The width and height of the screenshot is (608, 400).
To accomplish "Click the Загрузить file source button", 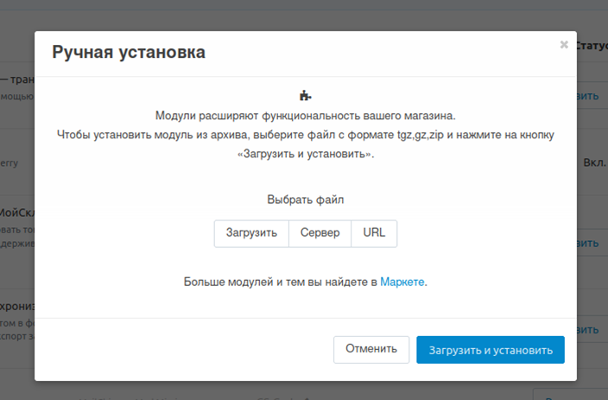I will point(251,233).
